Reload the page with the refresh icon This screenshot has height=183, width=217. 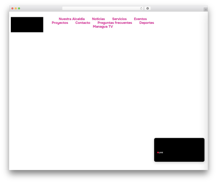[141, 8]
